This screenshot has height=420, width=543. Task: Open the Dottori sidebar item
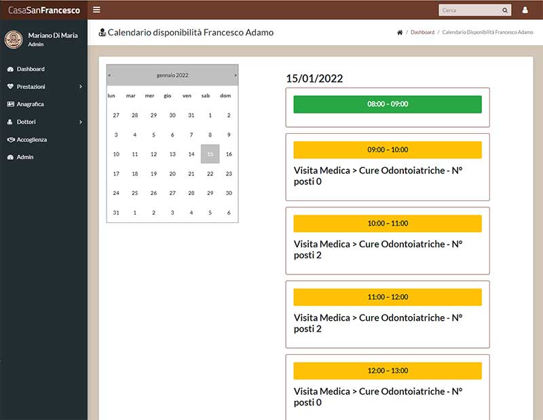43,122
